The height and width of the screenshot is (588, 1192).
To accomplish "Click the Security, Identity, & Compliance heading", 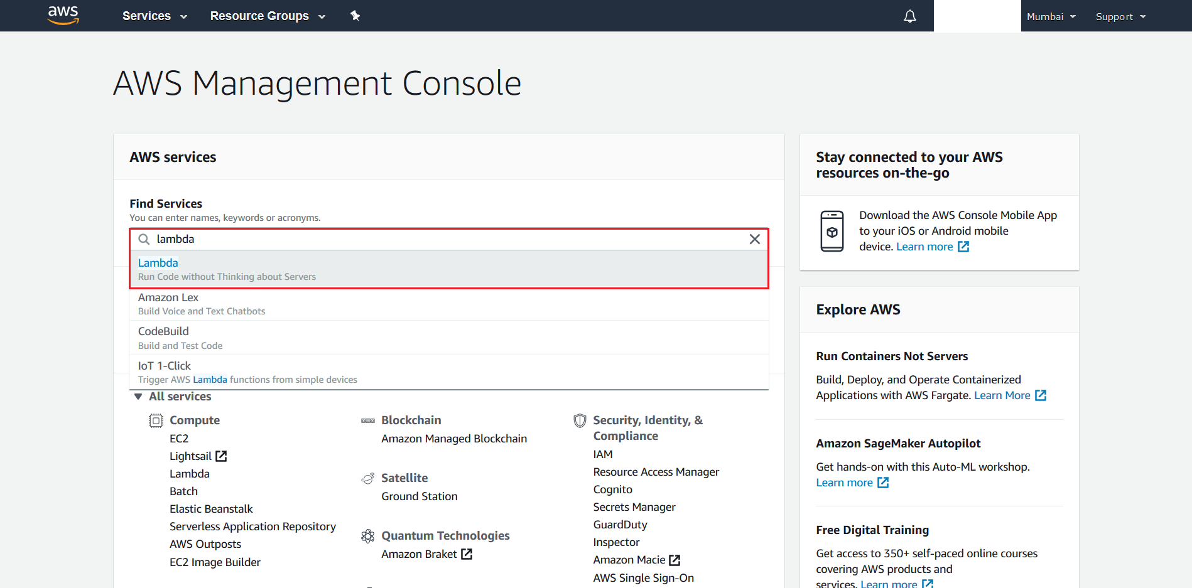I will [x=648, y=428].
